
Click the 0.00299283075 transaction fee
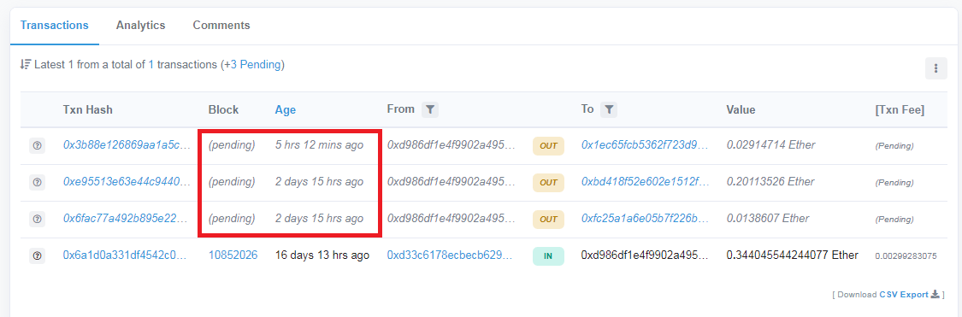point(906,256)
